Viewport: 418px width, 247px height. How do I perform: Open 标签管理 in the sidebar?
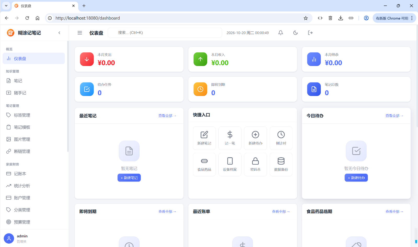point(34,115)
